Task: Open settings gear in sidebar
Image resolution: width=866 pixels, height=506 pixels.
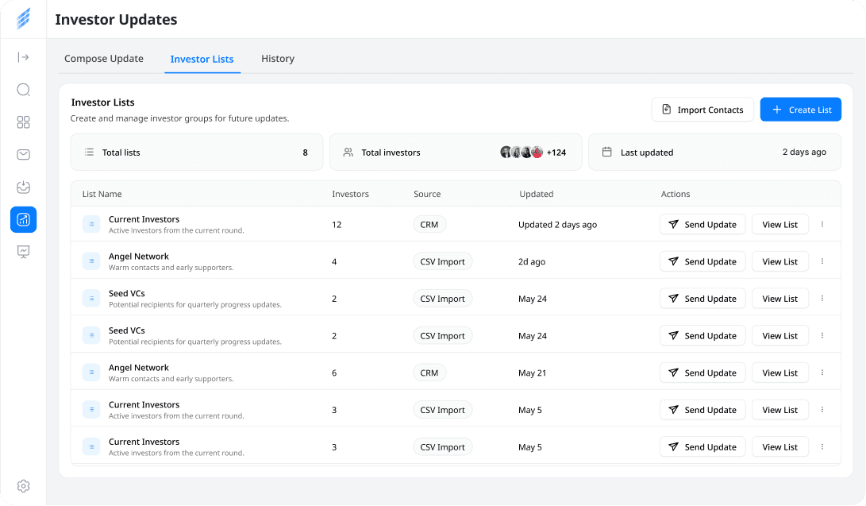Action: pos(23,486)
